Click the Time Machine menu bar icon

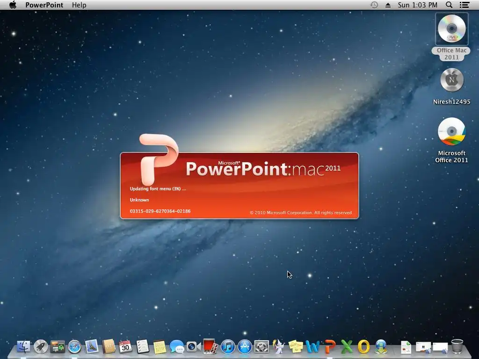[374, 5]
